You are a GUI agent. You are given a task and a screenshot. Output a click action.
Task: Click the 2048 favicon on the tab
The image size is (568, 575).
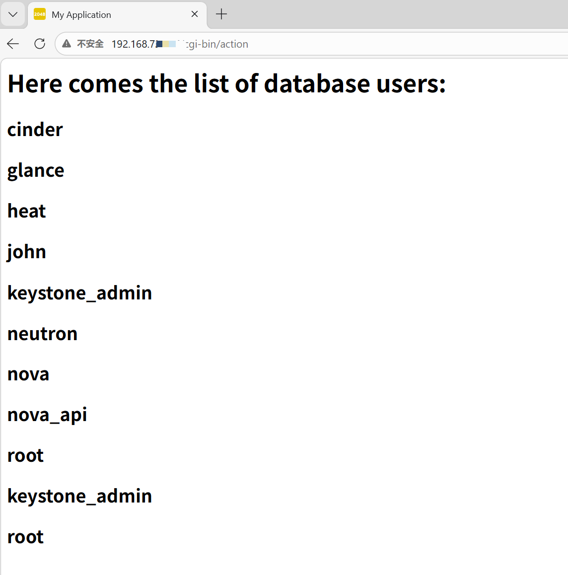coord(40,14)
